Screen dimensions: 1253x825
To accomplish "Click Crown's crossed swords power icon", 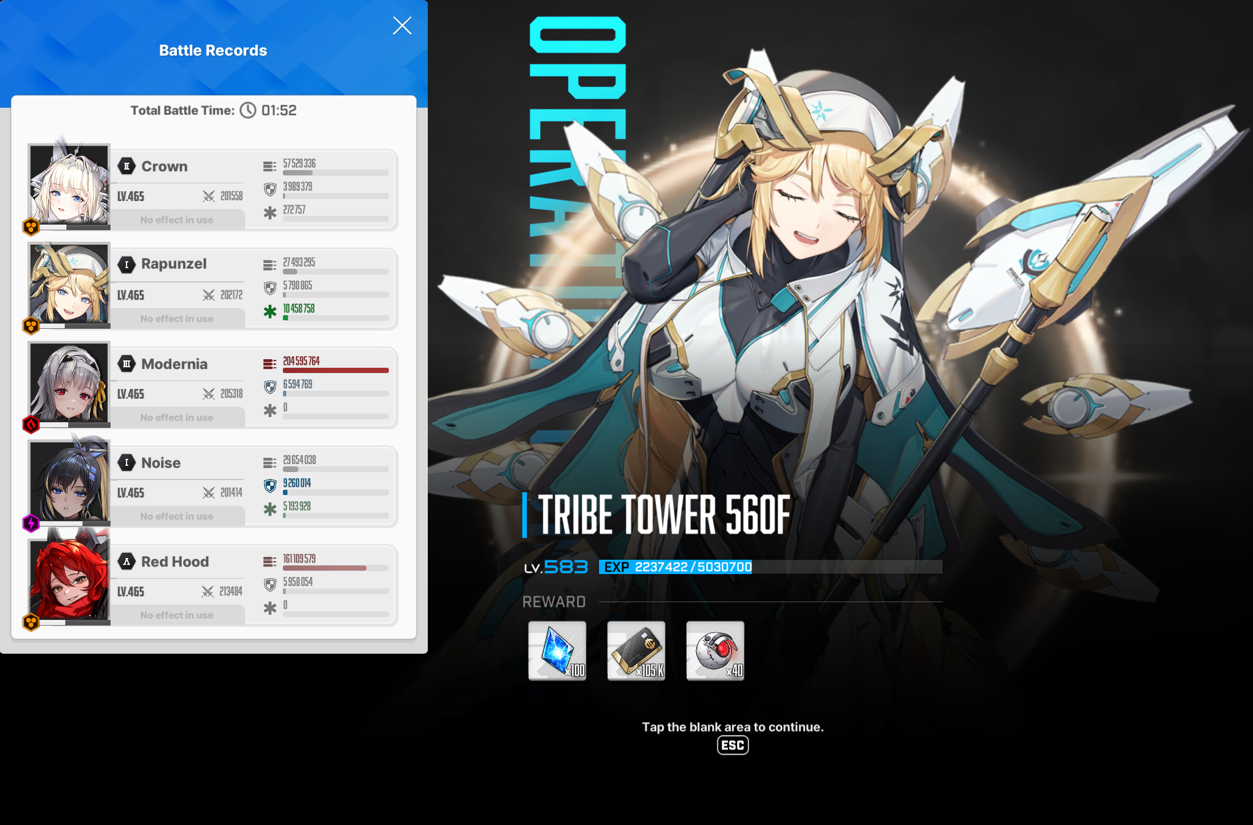I will (x=208, y=197).
